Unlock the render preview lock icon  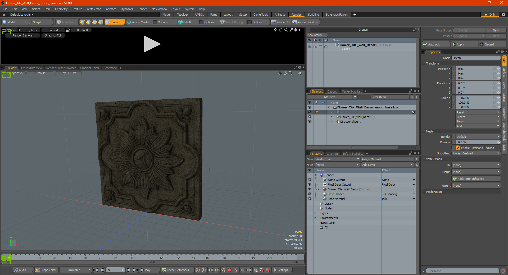[x=68, y=30]
